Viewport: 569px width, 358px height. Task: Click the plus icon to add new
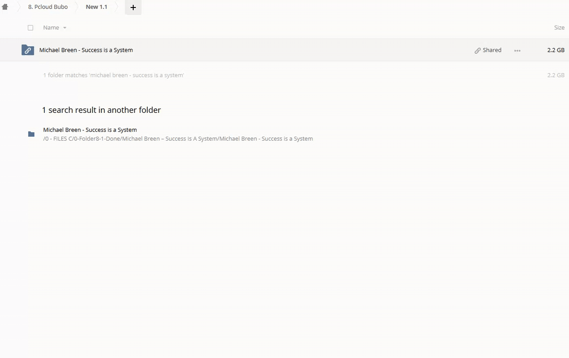(133, 7)
